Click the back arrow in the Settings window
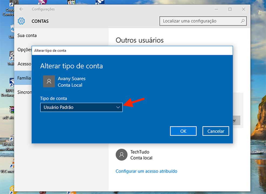Screen dimensions: 266x194 tap(21, 9)
